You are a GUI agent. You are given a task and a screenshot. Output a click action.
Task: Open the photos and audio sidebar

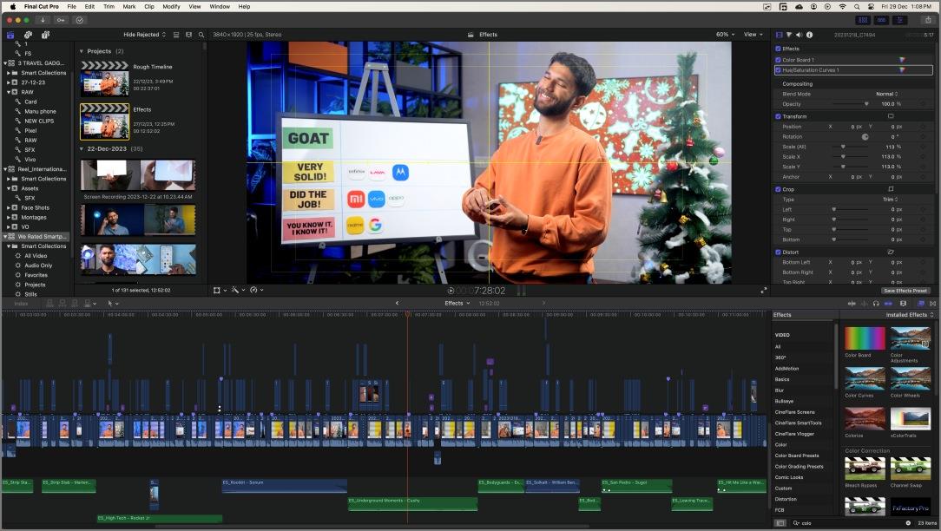pos(28,35)
